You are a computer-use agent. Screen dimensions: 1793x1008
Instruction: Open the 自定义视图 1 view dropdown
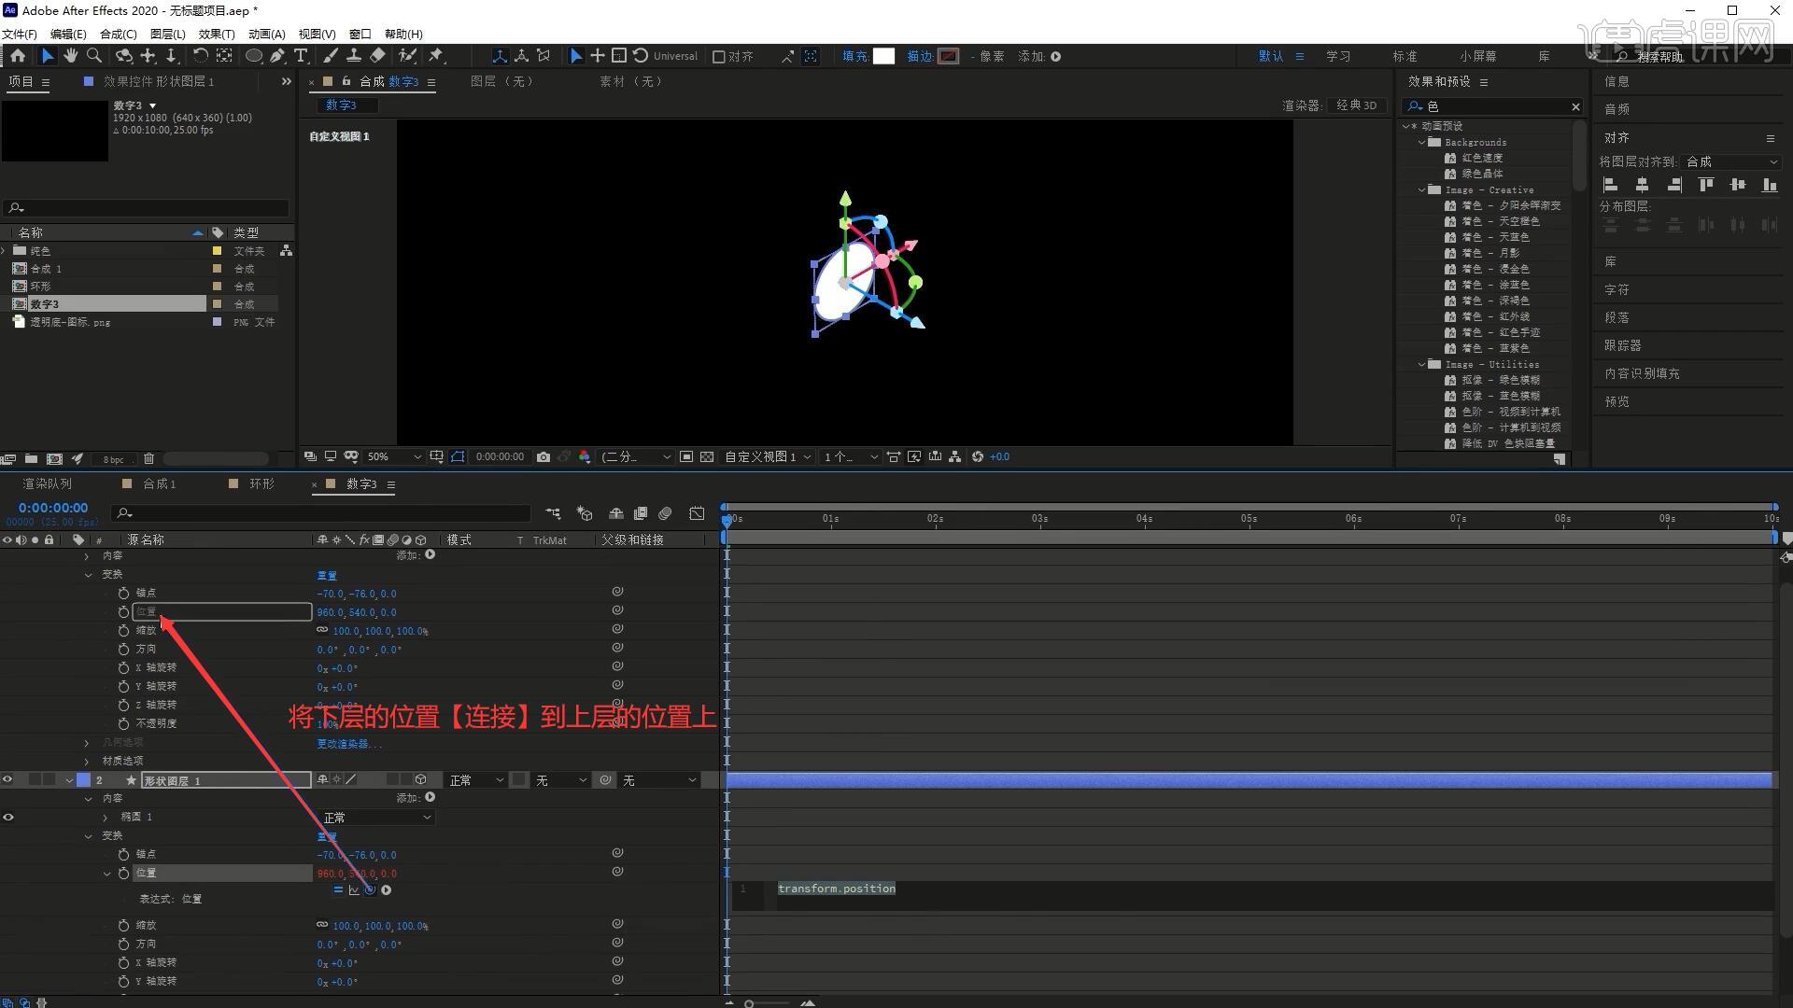tap(768, 457)
